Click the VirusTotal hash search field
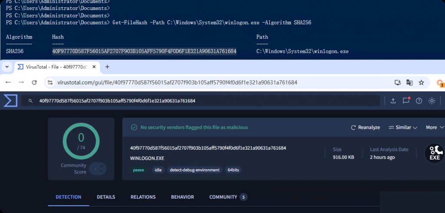The image size is (445, 213). point(200,101)
